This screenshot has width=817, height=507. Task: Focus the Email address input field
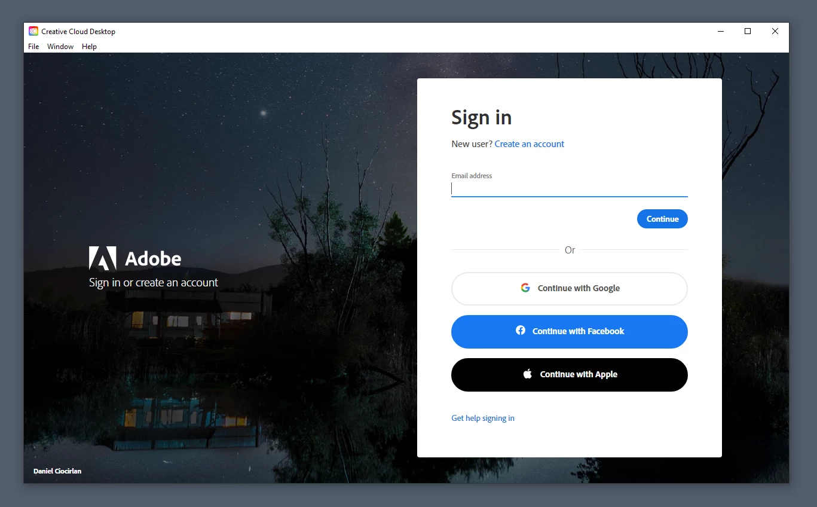coord(570,189)
